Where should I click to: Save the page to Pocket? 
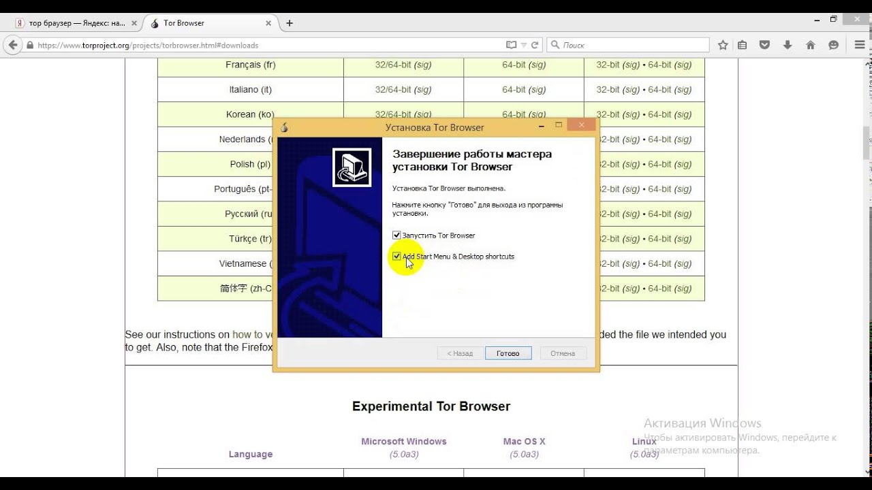(x=764, y=45)
